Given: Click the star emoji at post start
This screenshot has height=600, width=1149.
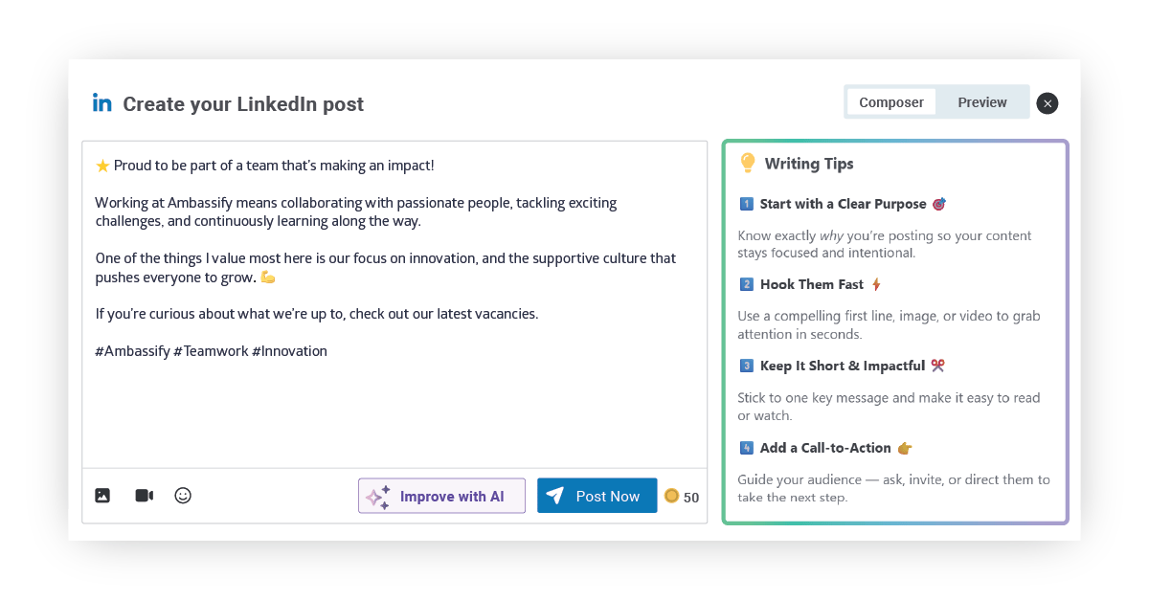Looking at the screenshot, I should (x=102, y=166).
